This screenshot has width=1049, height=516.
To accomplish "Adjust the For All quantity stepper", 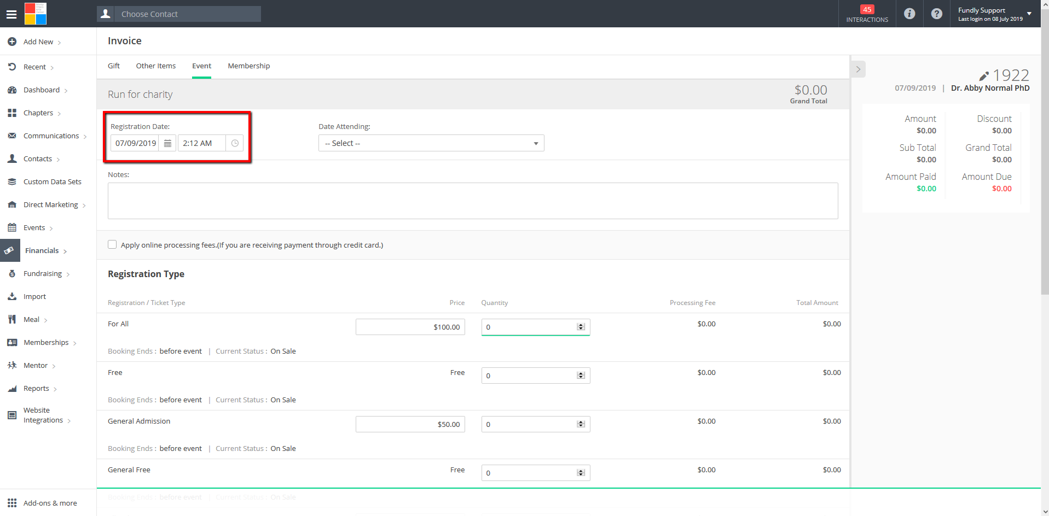I will click(x=581, y=327).
